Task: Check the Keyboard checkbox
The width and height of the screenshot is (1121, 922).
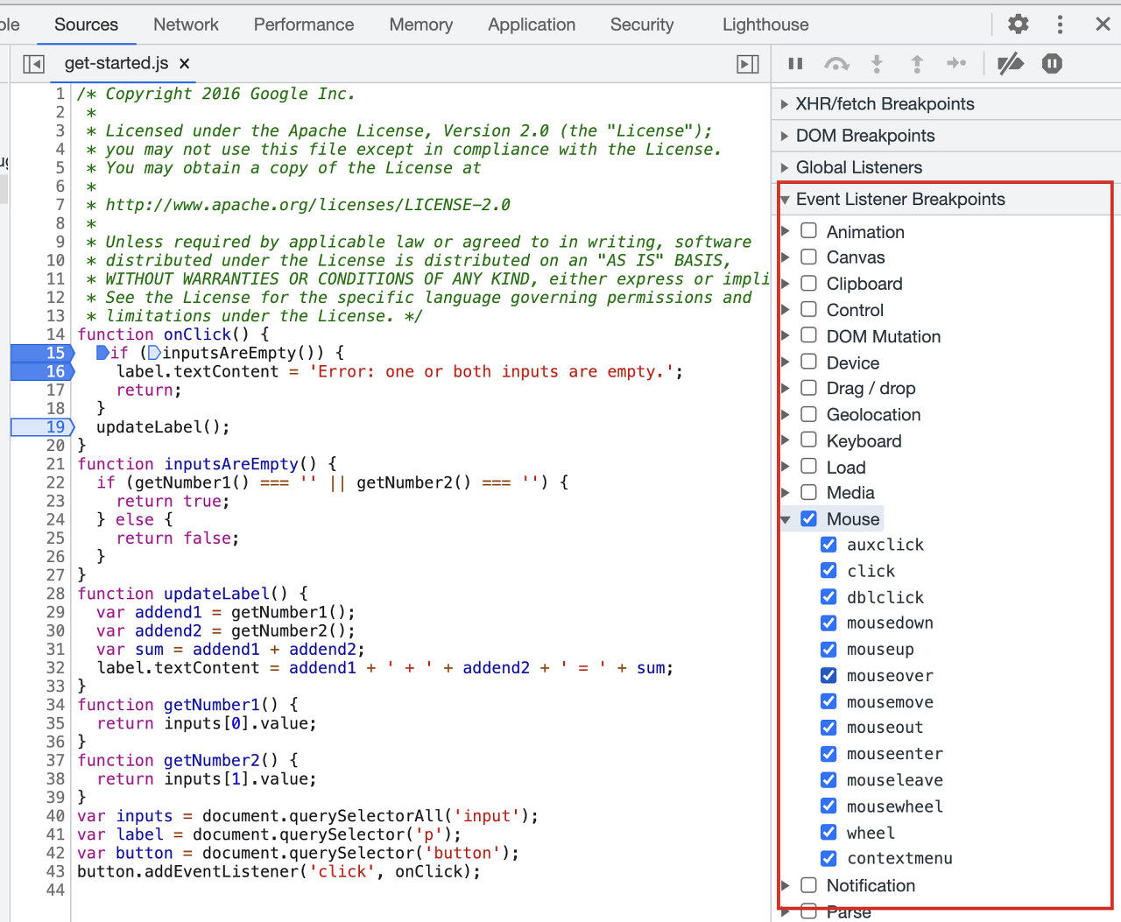Action: pyautogui.click(x=809, y=440)
